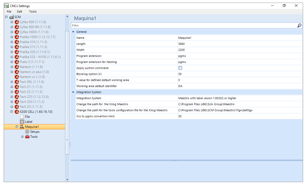Click the Tech Z5 machine icon
307x186 pixels.
(17, 107)
